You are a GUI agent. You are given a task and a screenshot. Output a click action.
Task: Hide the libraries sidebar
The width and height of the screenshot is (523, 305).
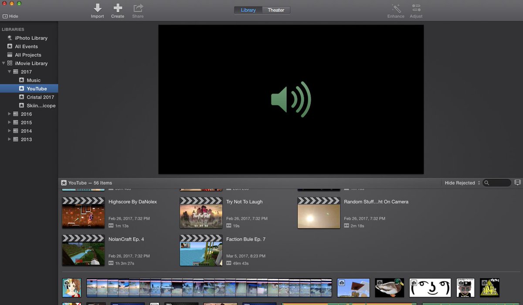pos(10,16)
